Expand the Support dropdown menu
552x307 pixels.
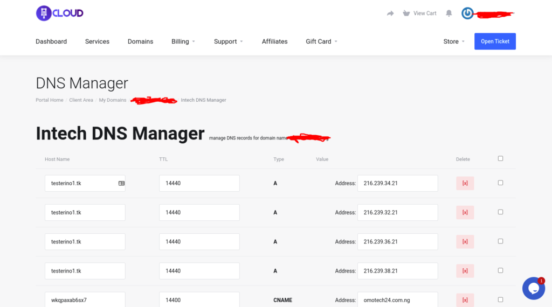(228, 41)
